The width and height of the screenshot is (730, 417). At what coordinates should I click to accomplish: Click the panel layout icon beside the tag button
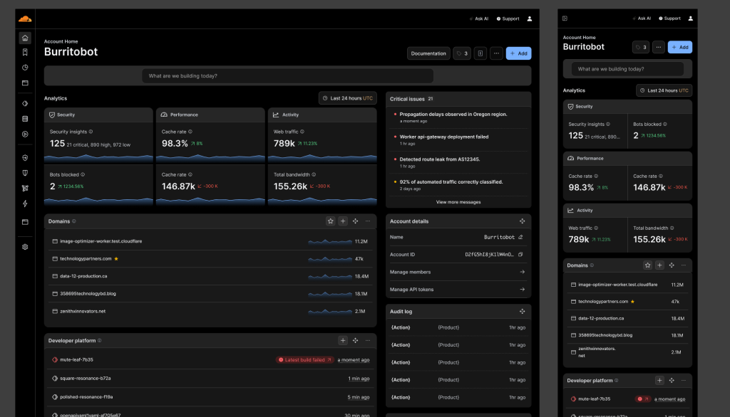click(480, 53)
